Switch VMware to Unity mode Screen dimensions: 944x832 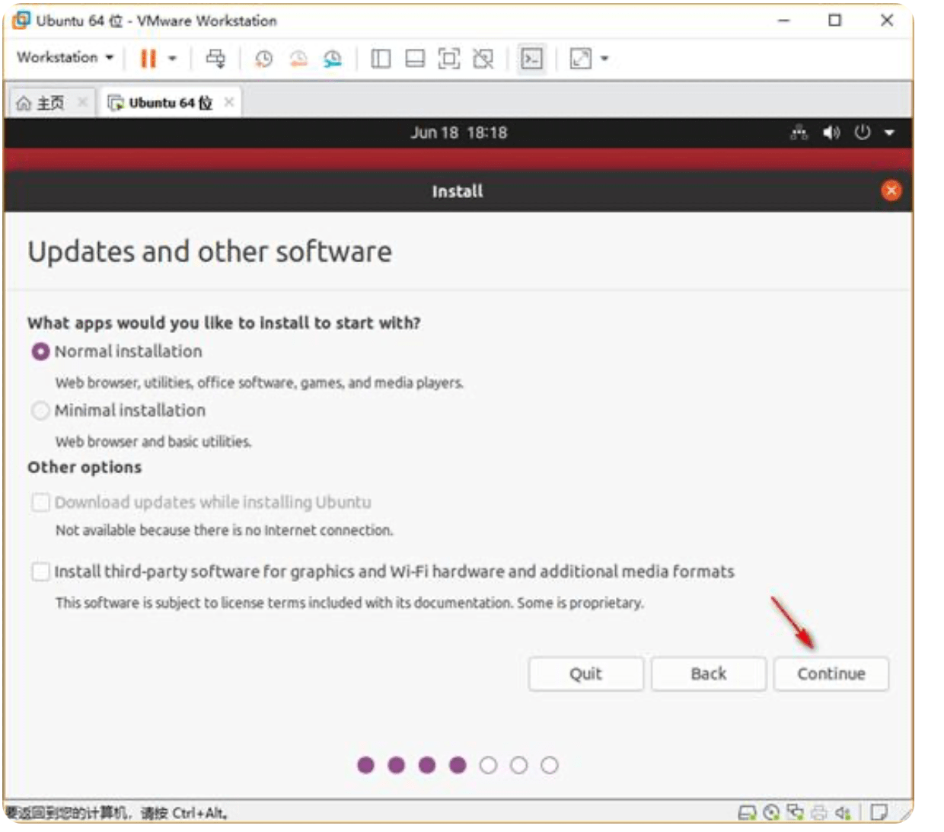pyautogui.click(x=483, y=59)
